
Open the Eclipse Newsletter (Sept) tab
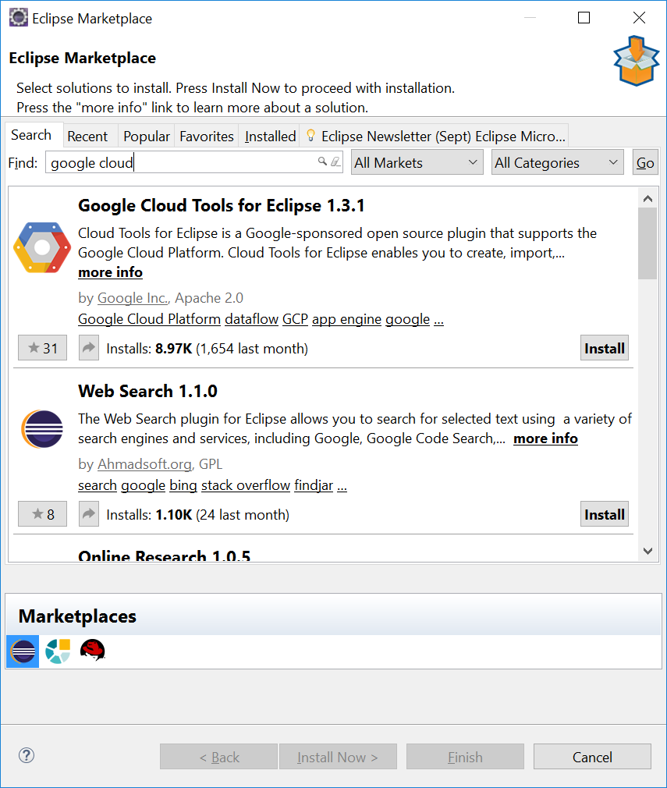435,137
